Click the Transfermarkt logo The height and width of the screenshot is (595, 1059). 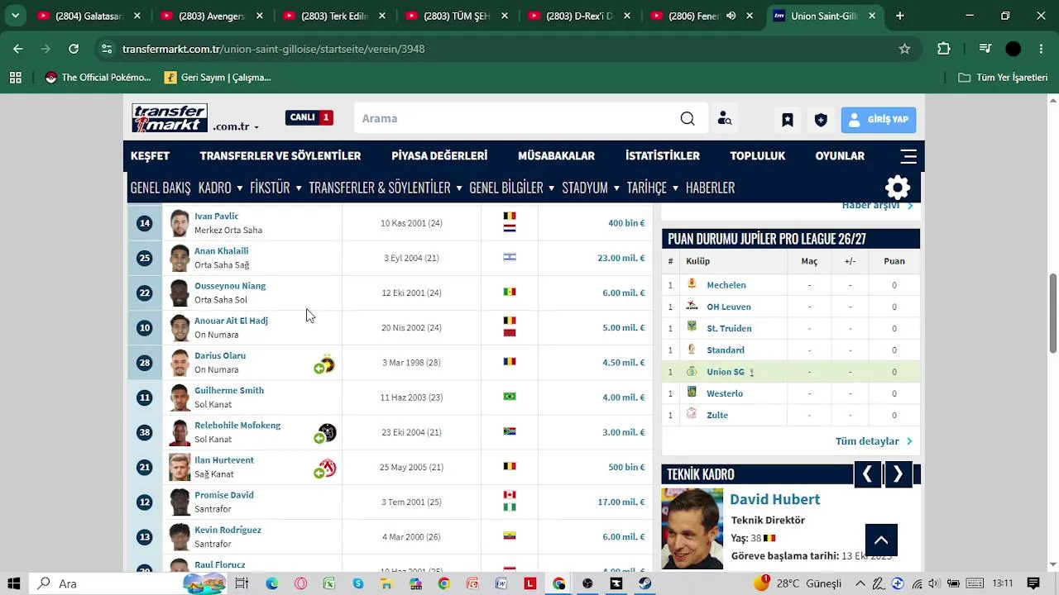click(170, 118)
